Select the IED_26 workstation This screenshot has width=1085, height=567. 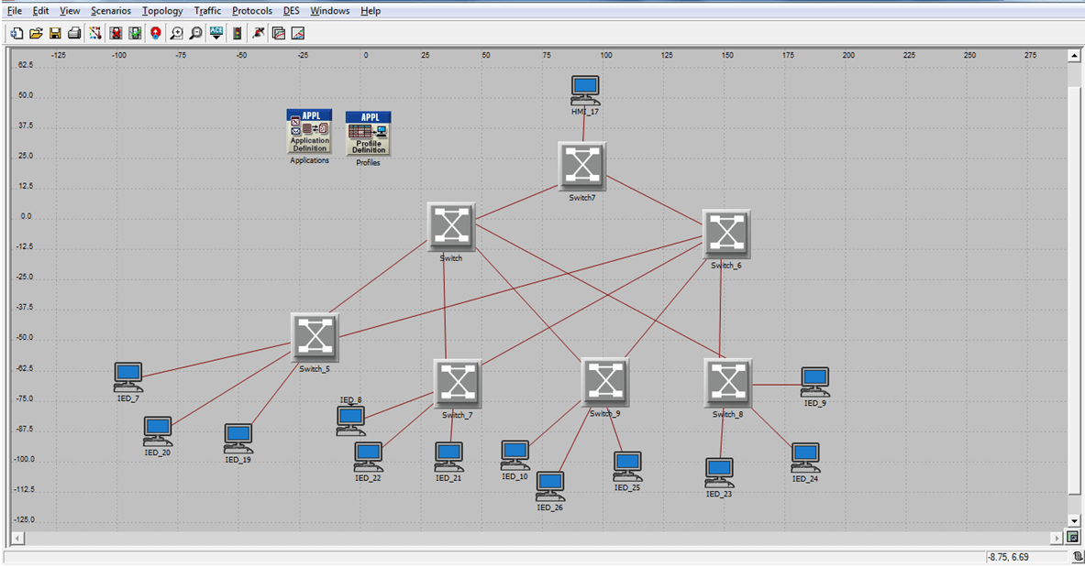550,486
